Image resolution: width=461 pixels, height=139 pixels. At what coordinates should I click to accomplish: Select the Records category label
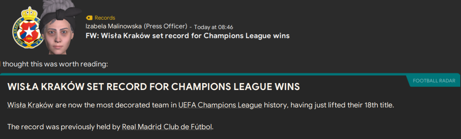tap(104, 18)
